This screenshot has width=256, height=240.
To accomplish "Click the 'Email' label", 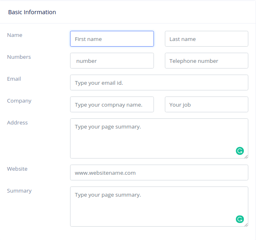I will [14, 79].
